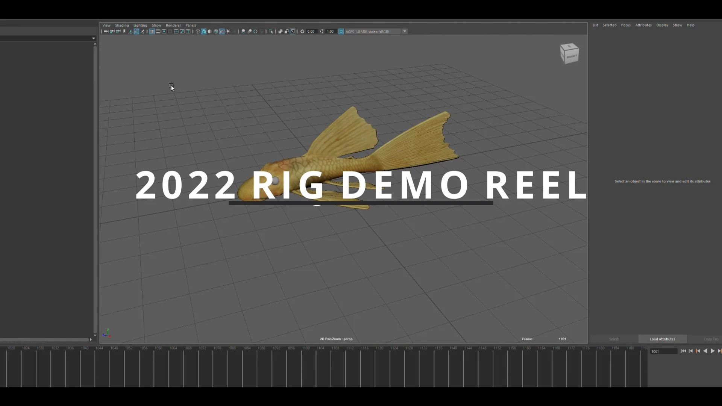
Task: Click the current frame field showing 1001
Action: coord(663,351)
